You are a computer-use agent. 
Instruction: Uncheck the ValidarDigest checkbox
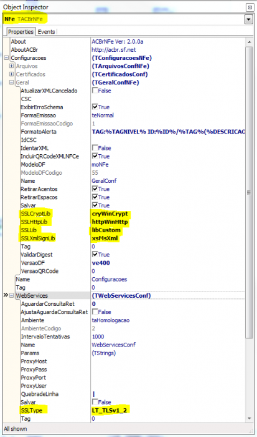pyautogui.click(x=95, y=254)
